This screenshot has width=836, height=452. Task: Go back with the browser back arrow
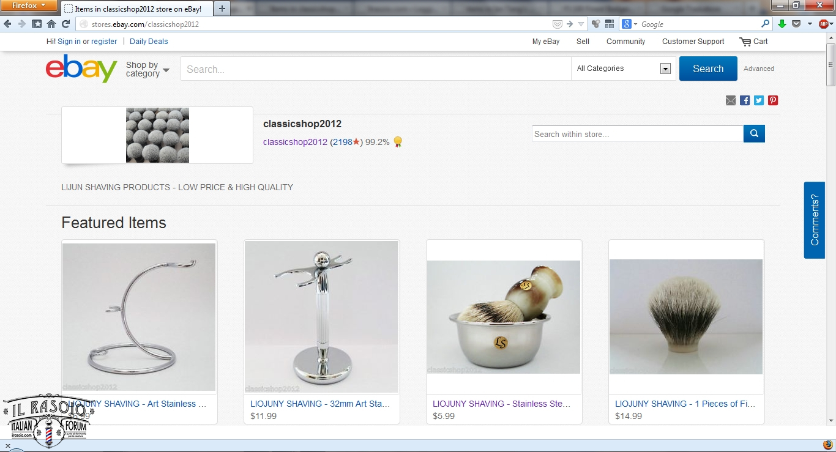[x=8, y=24]
